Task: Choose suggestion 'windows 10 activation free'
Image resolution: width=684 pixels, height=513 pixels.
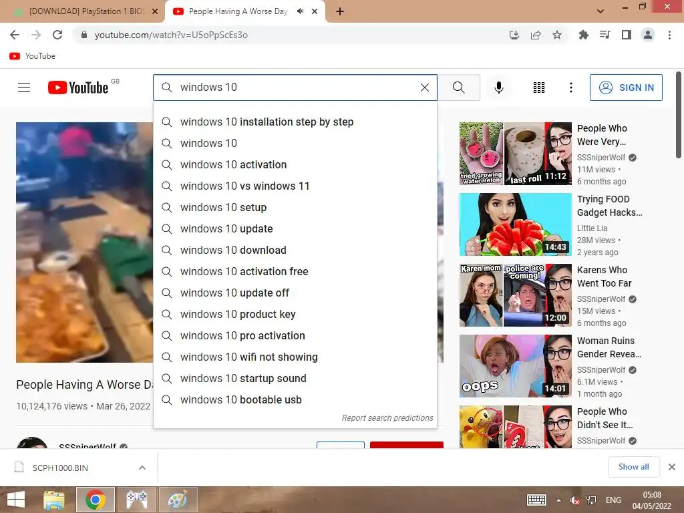Action: [x=295, y=271]
